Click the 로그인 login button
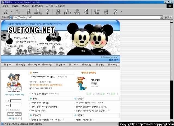Screen dimensions: 174x126 [11, 114]
